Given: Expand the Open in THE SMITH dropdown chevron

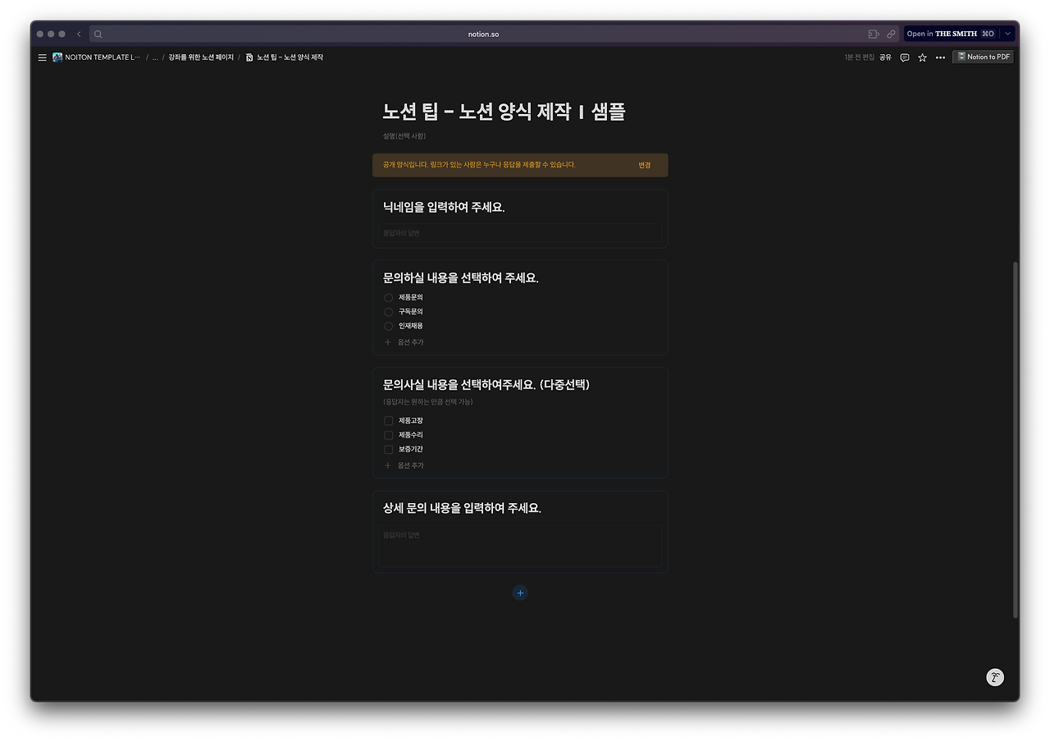Looking at the screenshot, I should point(1007,34).
